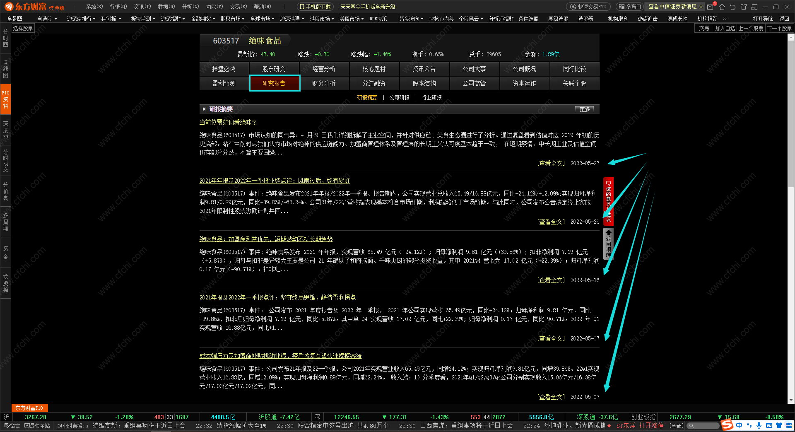The image size is (795, 432).
Task: Go to 上一个股票
Action: point(751,28)
